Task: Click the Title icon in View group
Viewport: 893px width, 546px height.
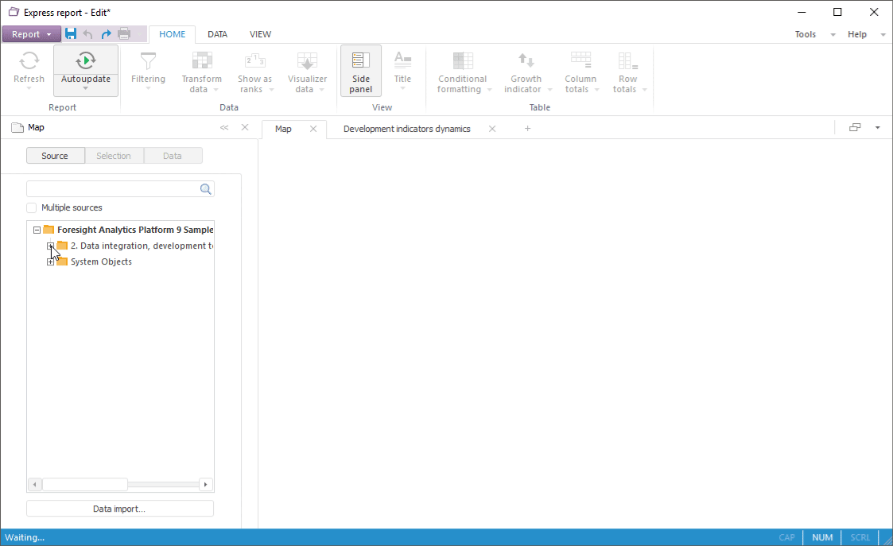Action: (402, 60)
